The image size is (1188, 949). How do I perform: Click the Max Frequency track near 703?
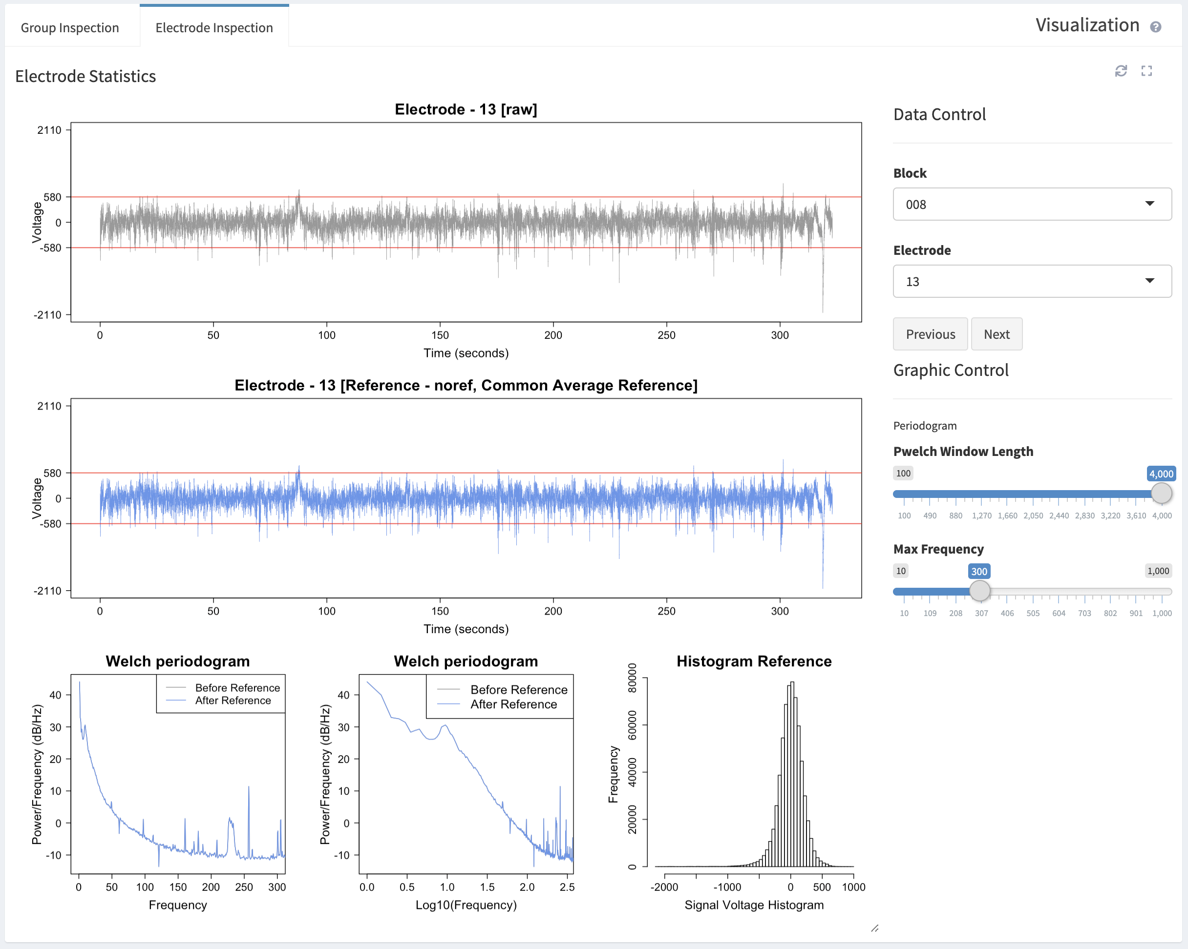pyautogui.click(x=1084, y=592)
